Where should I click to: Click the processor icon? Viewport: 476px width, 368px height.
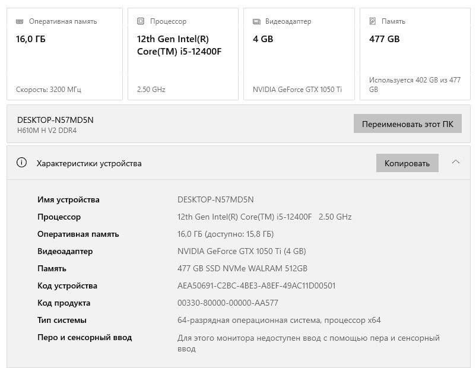point(141,21)
